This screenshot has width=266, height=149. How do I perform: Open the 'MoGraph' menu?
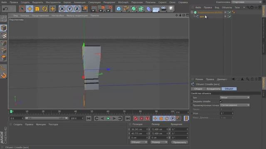click(x=123, y=2)
